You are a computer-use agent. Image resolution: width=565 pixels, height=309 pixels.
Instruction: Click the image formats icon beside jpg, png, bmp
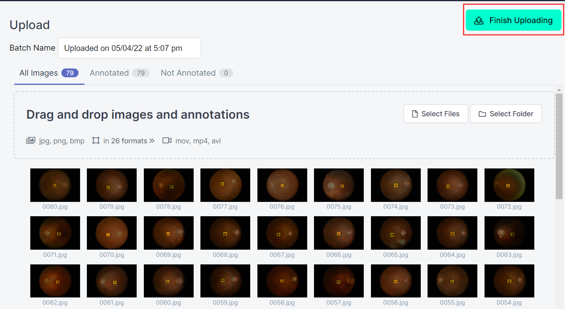click(31, 141)
